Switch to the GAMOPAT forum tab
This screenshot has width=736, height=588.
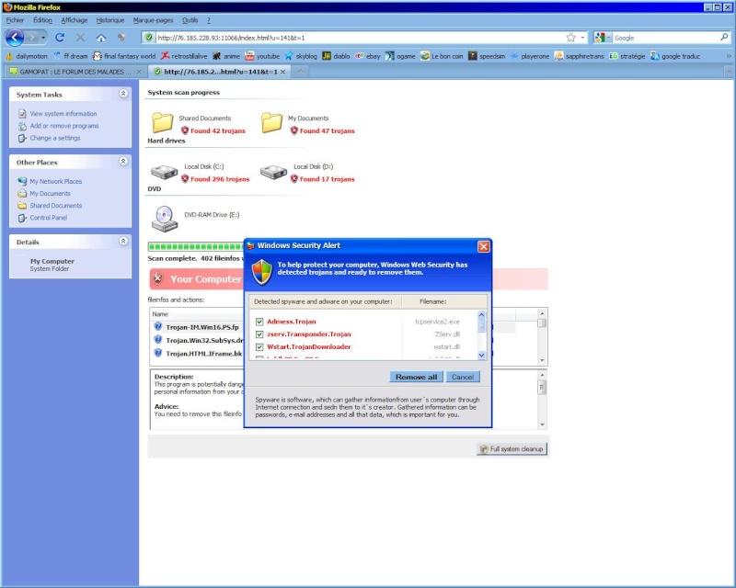click(x=75, y=72)
